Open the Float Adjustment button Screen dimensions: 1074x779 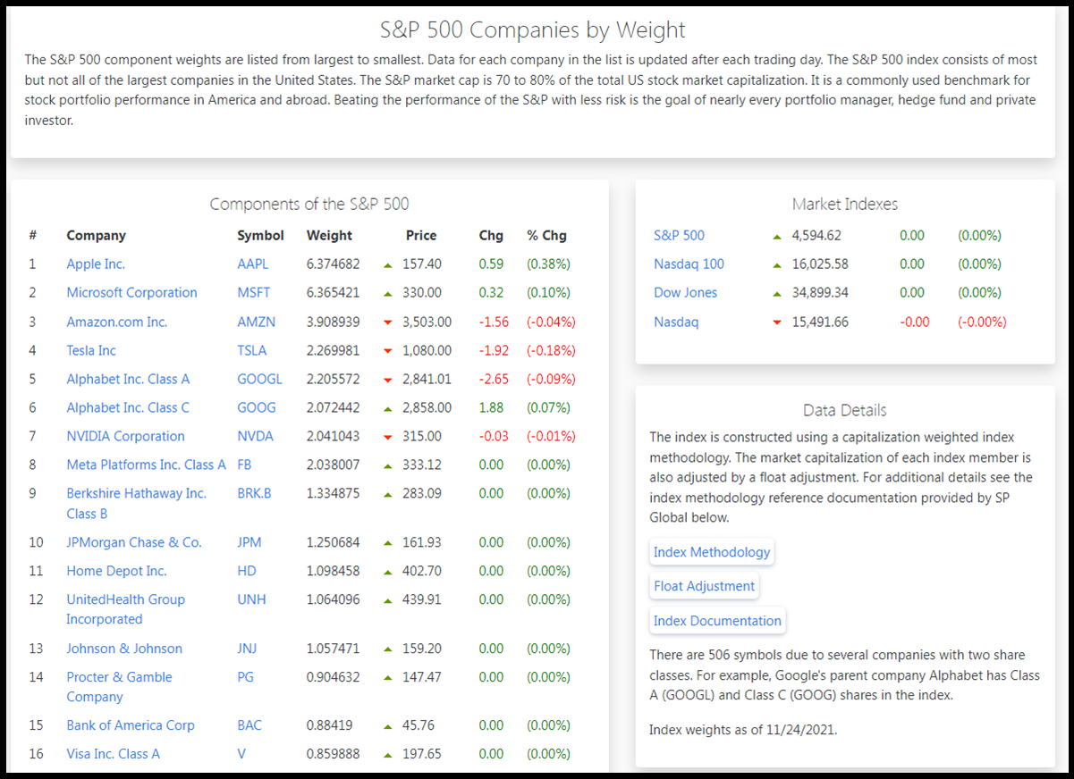click(x=704, y=586)
